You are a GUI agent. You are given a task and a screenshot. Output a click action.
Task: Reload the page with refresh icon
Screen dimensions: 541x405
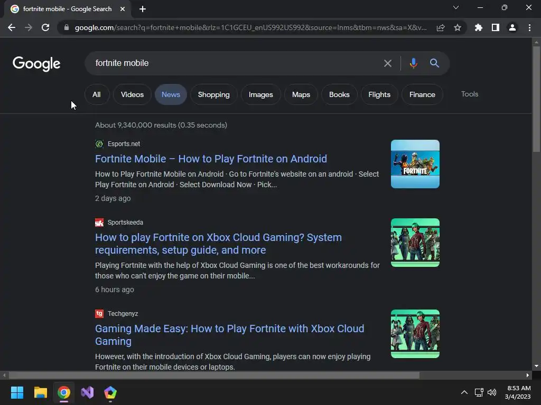point(45,27)
